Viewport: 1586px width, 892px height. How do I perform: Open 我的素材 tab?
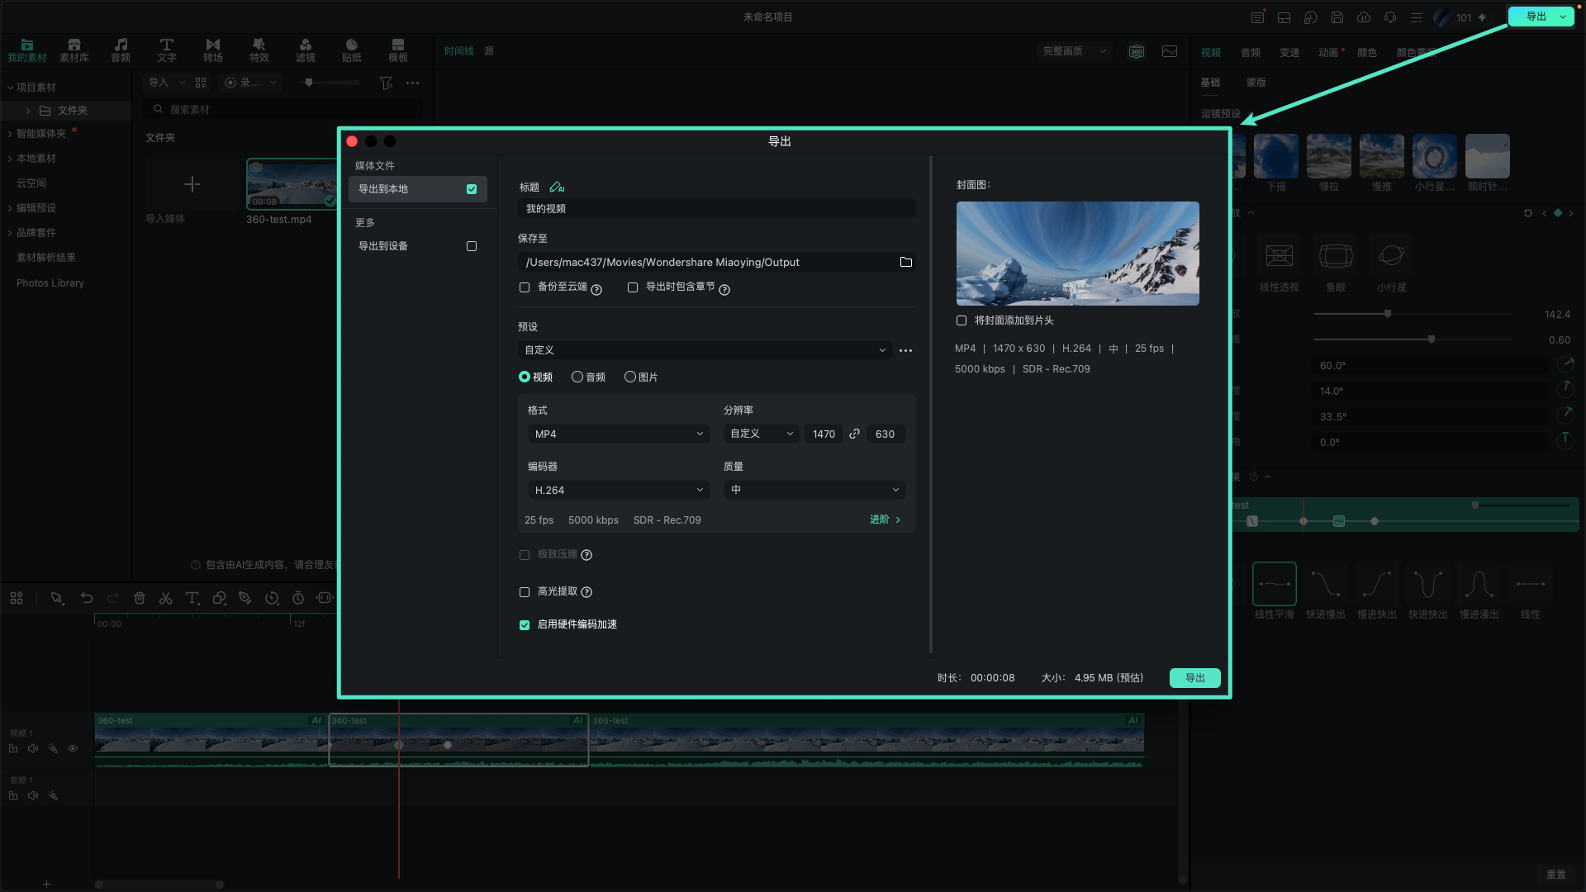[27, 50]
